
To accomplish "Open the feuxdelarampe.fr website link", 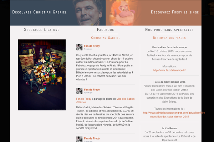I will click(169, 70).
